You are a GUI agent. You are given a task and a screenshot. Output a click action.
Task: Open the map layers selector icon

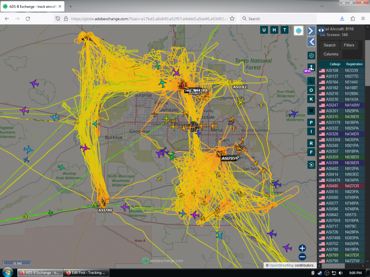tap(298, 31)
